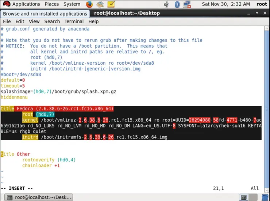
Task: Click the root@localhost taskbar window button
Action: (x=39, y=197)
